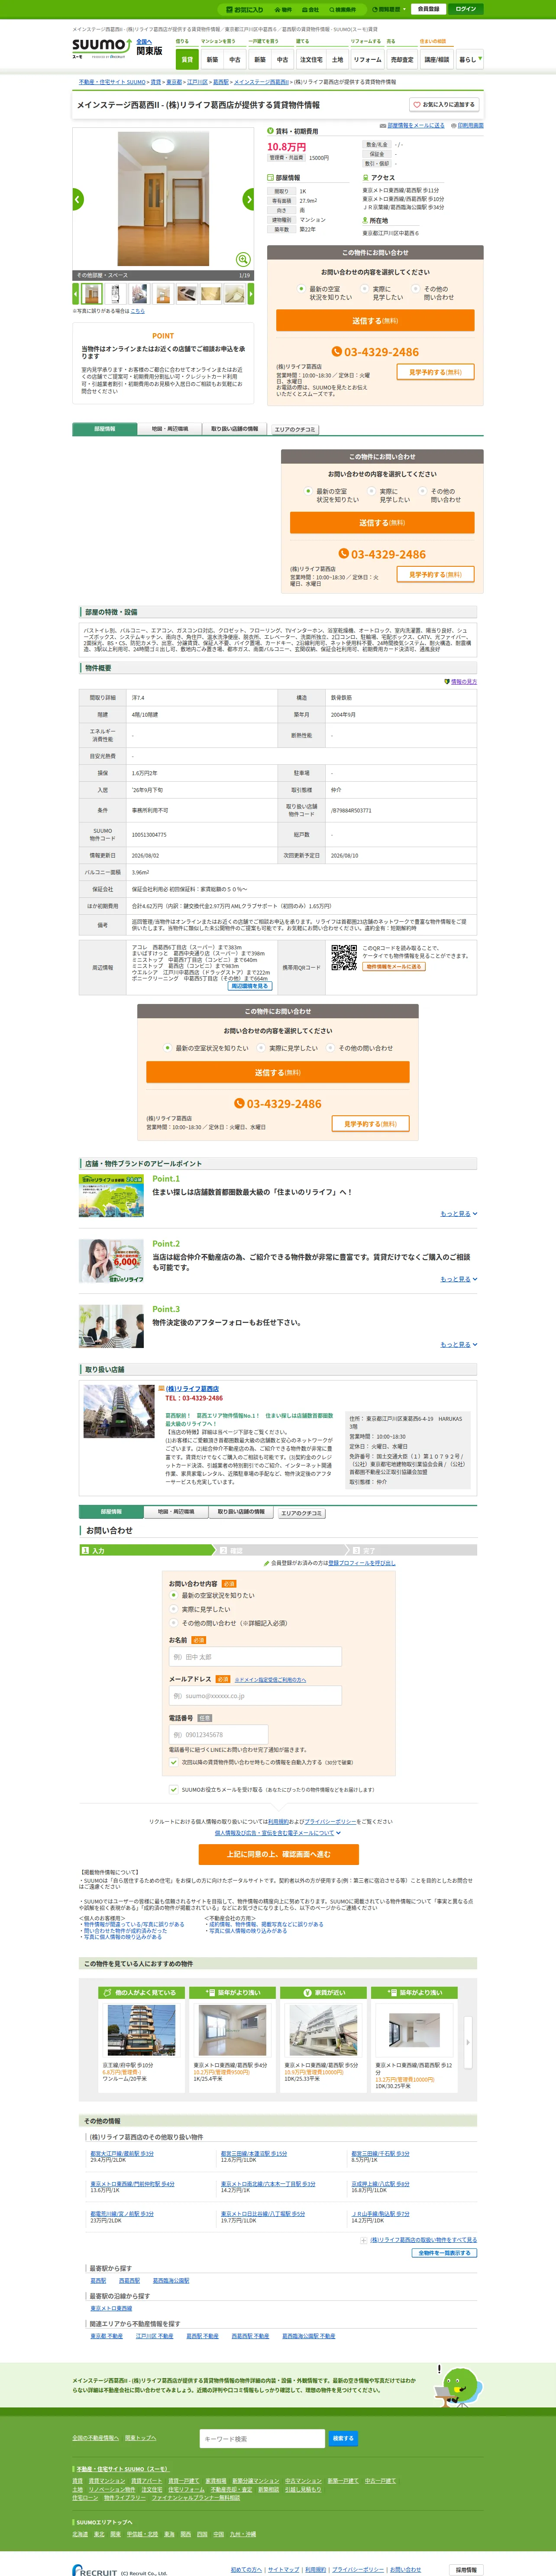Click the store building photo in 取り扱い店舗
The image size is (556, 2576).
coord(119,1411)
